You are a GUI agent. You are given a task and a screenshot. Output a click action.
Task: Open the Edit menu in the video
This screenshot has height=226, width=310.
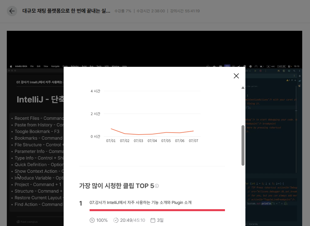pos(39,66)
